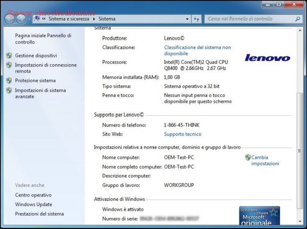Click the shield icon beside Gestione dispositivi
Viewport: 307px width, 229px height.
click(9, 56)
